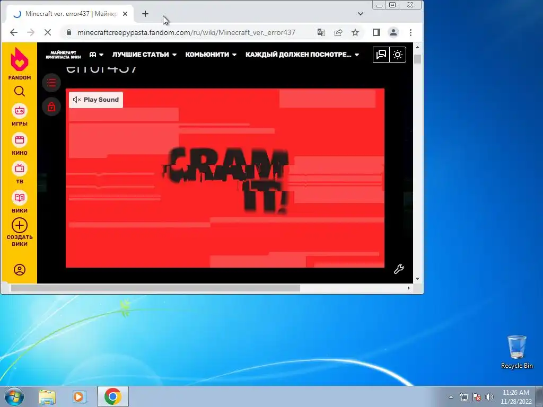Click the horizontal scrollbar thumb
This screenshot has height=407, width=543.
point(155,288)
